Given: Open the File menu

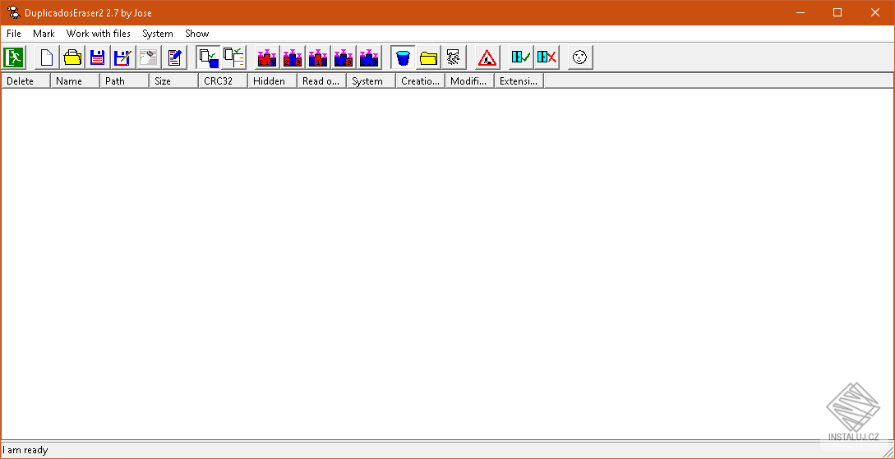Looking at the screenshot, I should 14,34.
